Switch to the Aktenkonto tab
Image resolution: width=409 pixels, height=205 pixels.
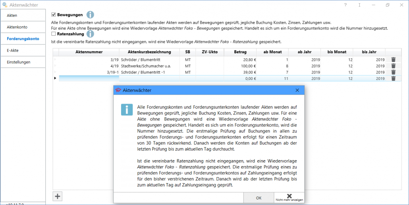23,27
